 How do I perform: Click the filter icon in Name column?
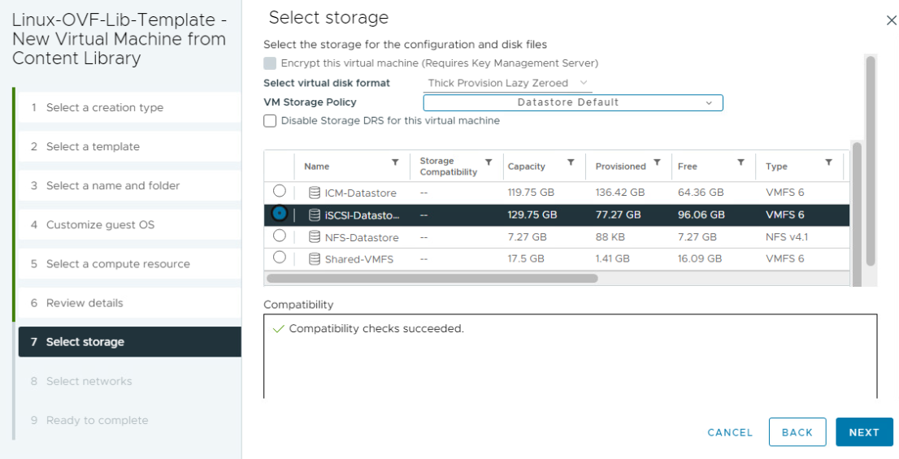[395, 162]
